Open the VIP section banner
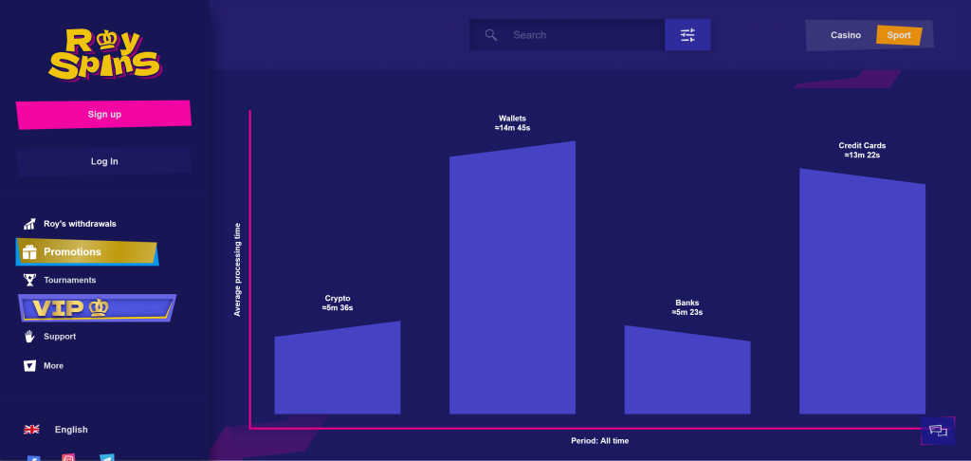Image resolution: width=971 pixels, height=461 pixels. click(97, 308)
